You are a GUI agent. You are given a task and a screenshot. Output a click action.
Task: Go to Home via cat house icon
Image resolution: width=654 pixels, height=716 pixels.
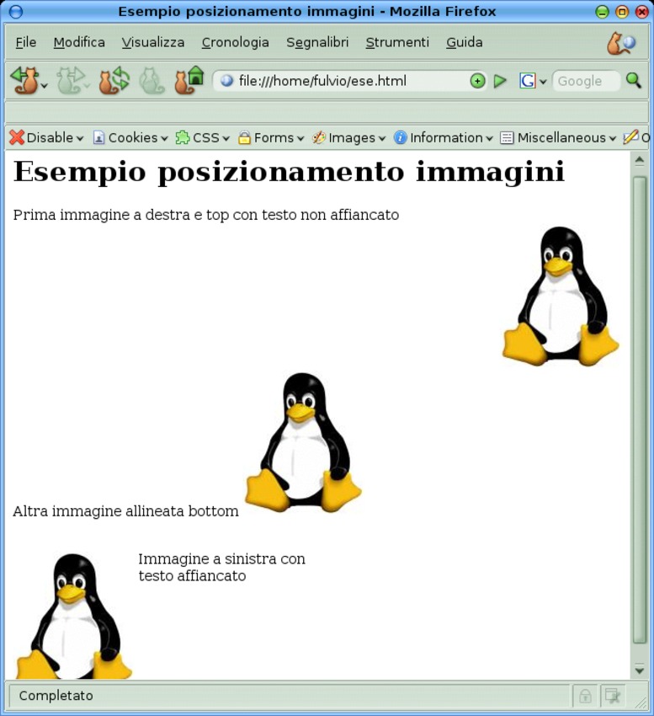click(189, 80)
